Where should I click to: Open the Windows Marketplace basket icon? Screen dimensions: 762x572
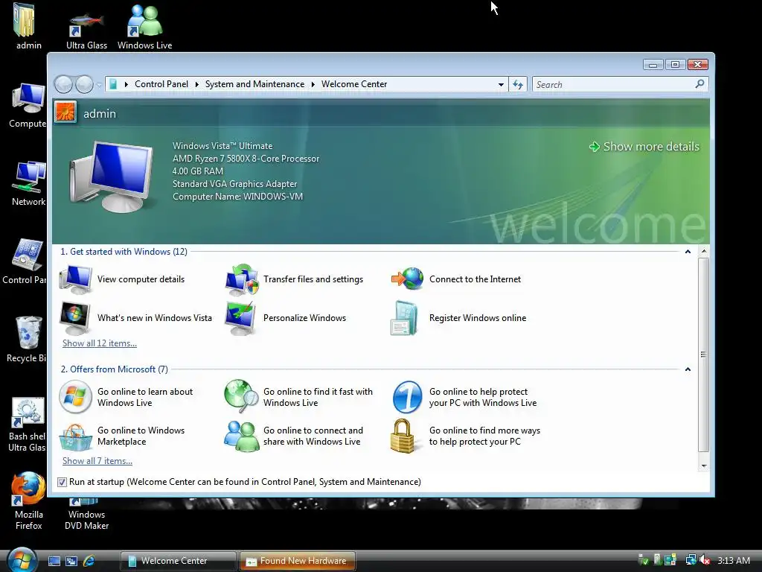click(x=75, y=436)
